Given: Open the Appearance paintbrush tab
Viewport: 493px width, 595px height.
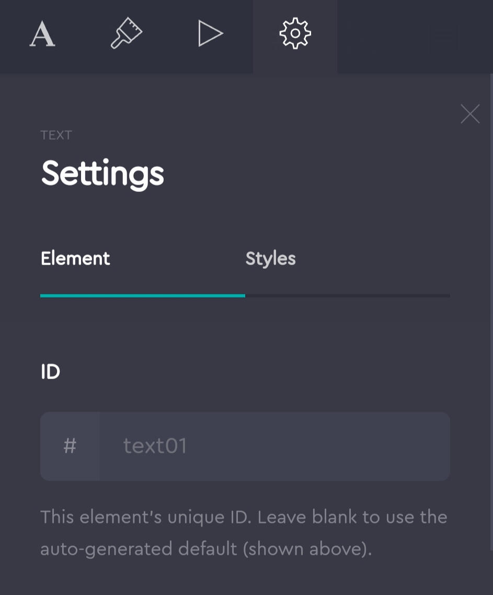Looking at the screenshot, I should (x=127, y=35).
